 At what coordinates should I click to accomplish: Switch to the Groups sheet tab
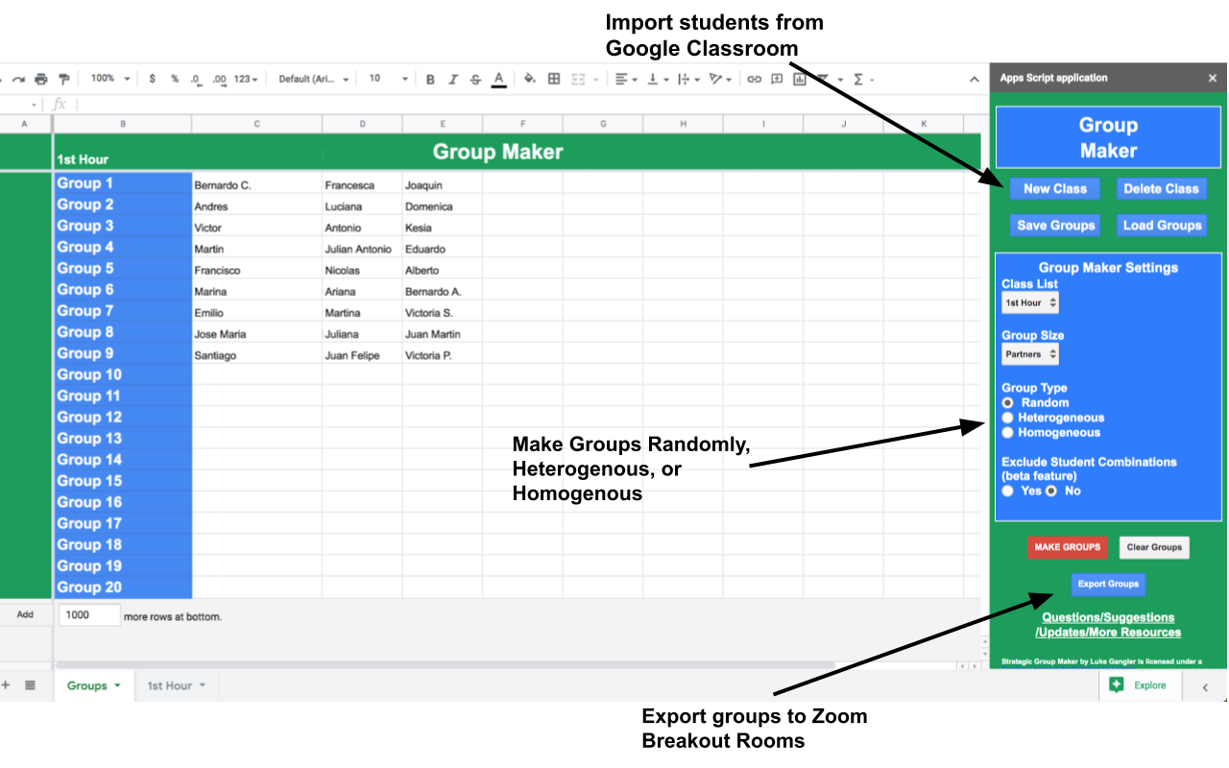click(x=94, y=685)
